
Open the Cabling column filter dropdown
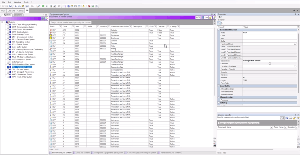tap(178, 27)
